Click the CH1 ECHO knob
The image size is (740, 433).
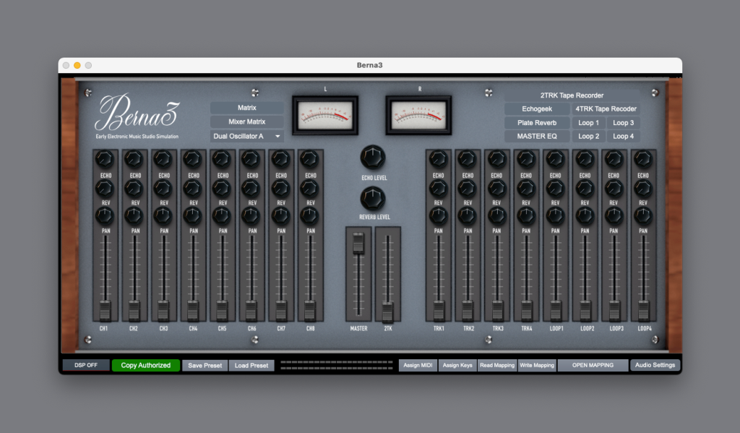click(104, 158)
